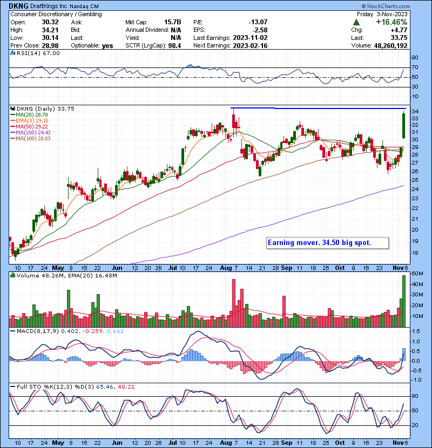Click the Volume 48.26M, EMA(20) label
Viewport: 432px width, 448px height.
click(x=67, y=276)
